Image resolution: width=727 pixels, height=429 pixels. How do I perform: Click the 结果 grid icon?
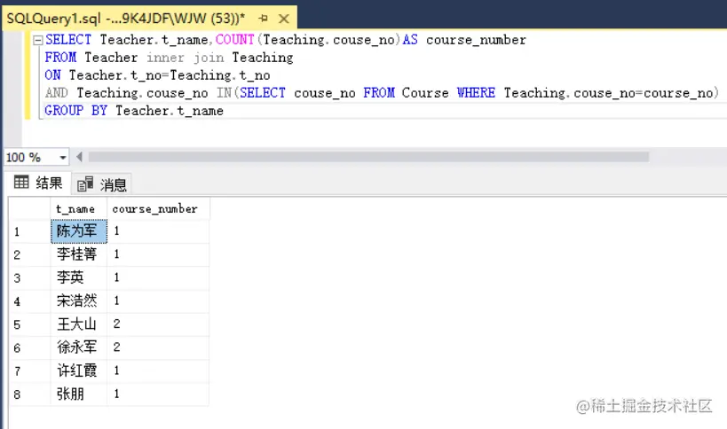21,182
